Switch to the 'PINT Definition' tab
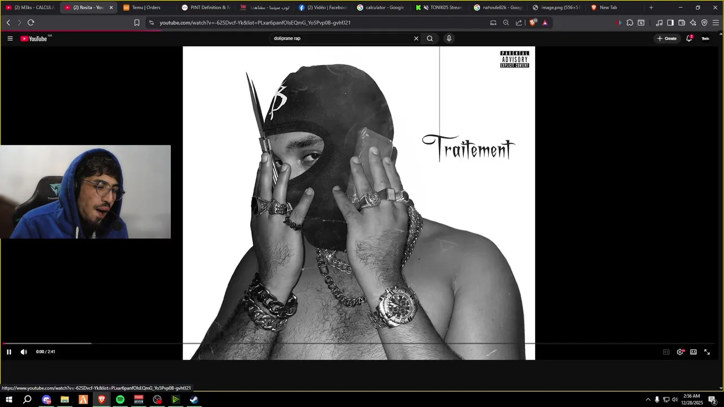Screen dimensions: 724x407 205,7
